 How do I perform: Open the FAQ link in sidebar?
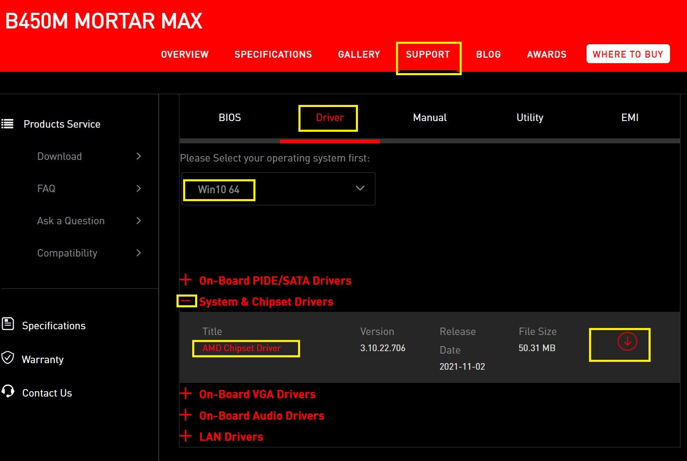[46, 188]
